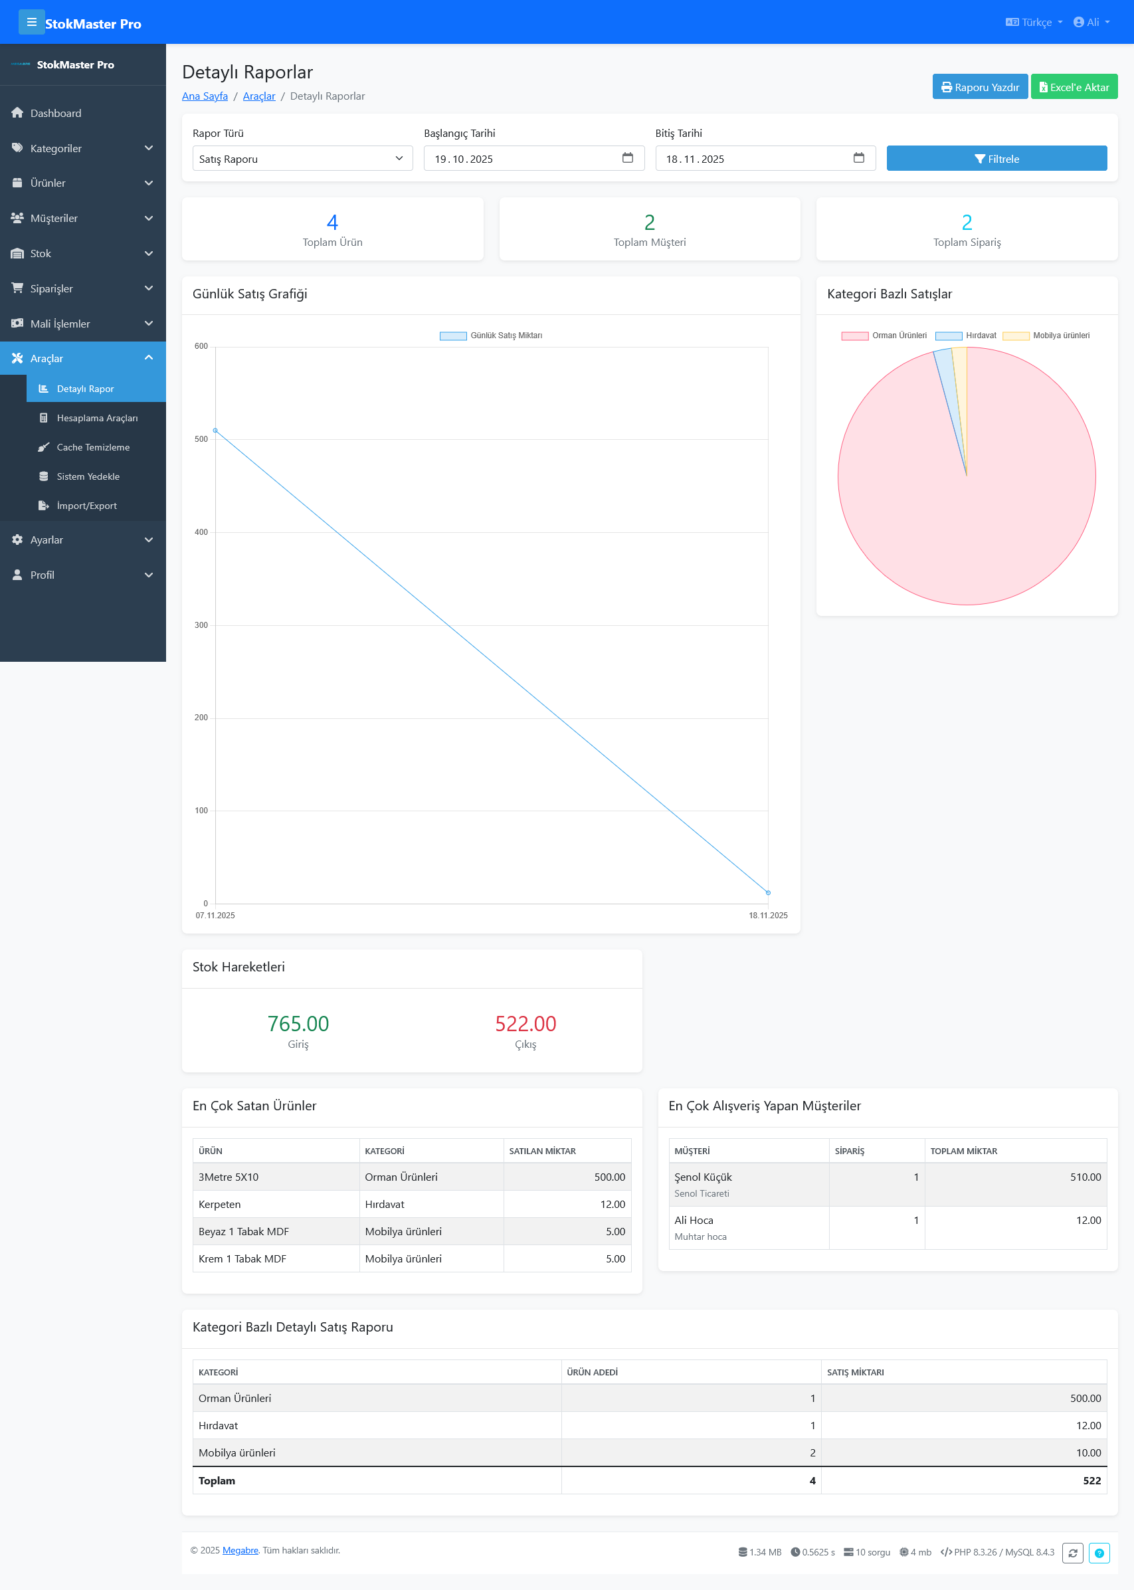Select the Araçlar wrench icon
Screen dimensions: 1134x1590
click(17, 358)
